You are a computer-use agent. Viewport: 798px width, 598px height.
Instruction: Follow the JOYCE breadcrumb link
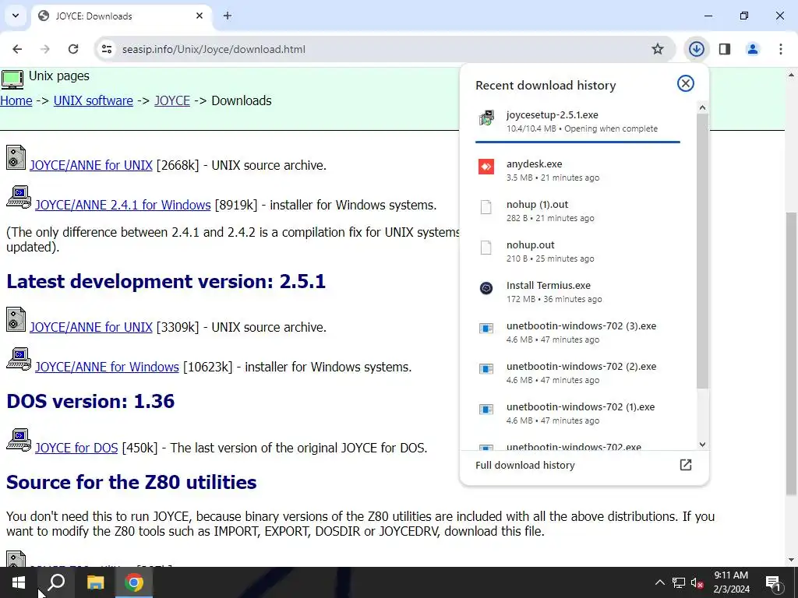[x=172, y=100]
